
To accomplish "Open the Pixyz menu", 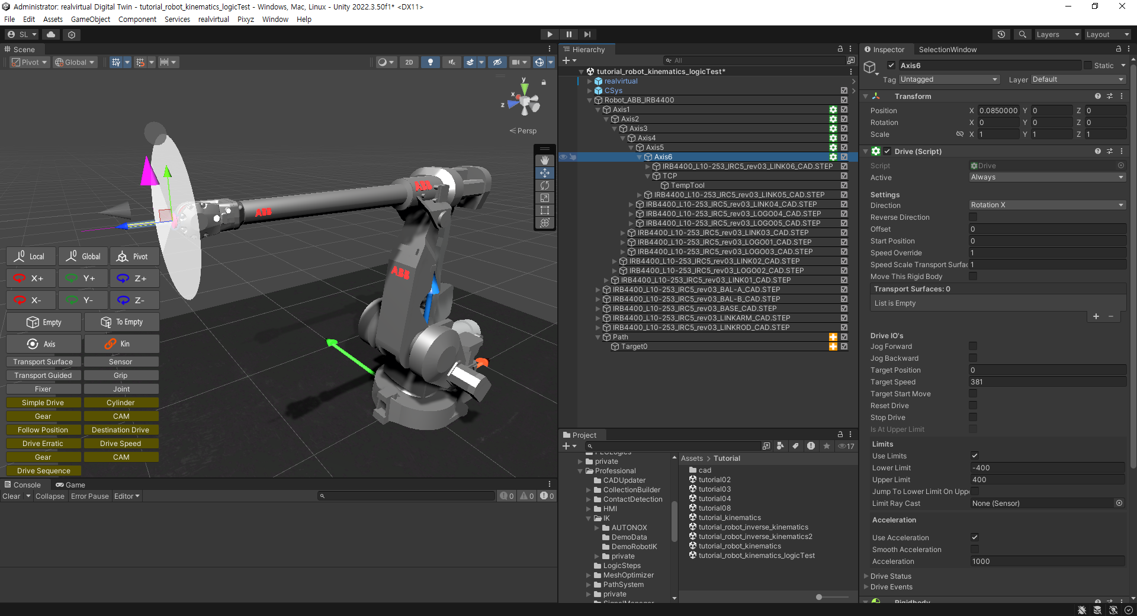I will pos(246,20).
